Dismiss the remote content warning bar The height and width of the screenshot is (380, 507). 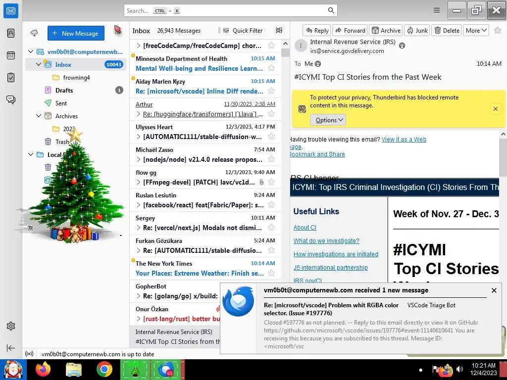point(495,109)
